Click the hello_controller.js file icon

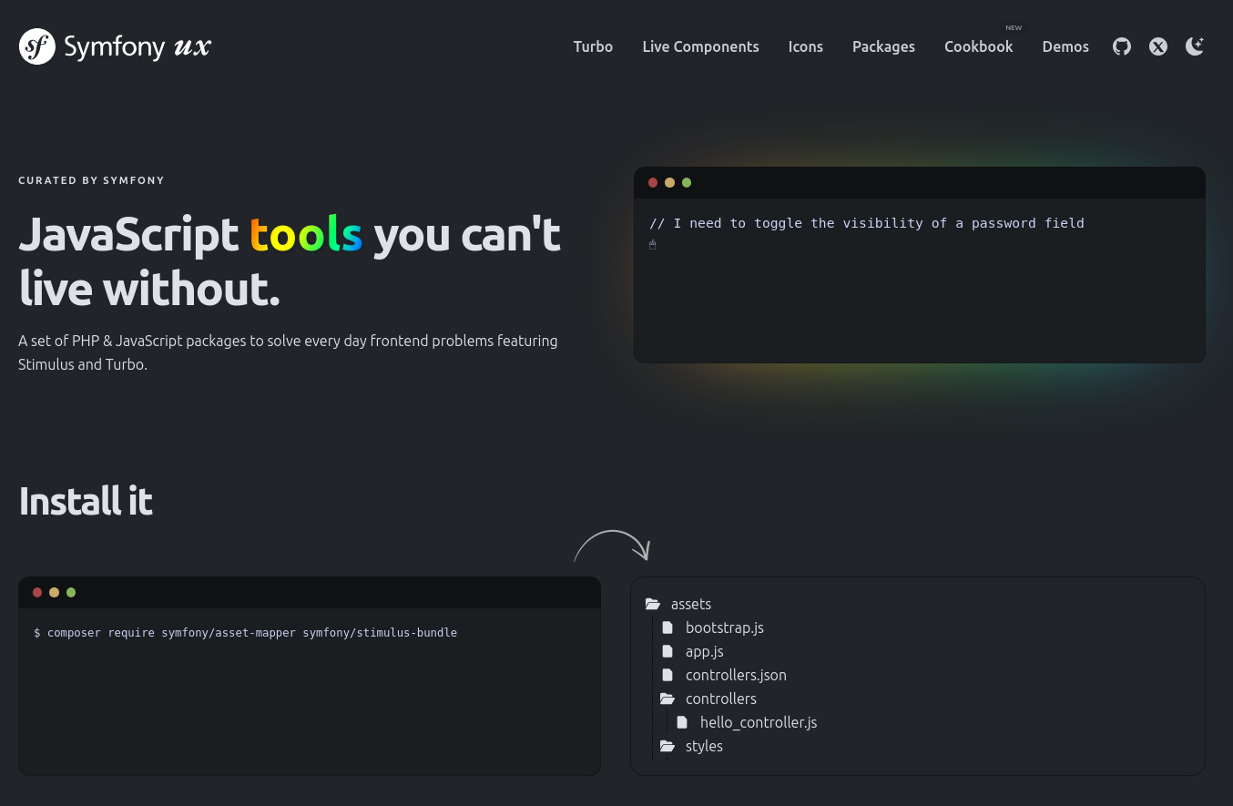pyautogui.click(x=682, y=722)
